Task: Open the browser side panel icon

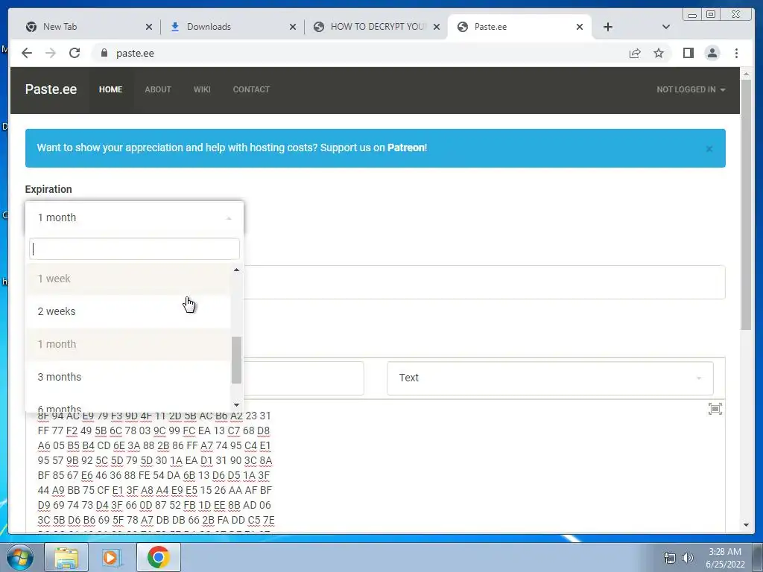Action: [x=688, y=53]
